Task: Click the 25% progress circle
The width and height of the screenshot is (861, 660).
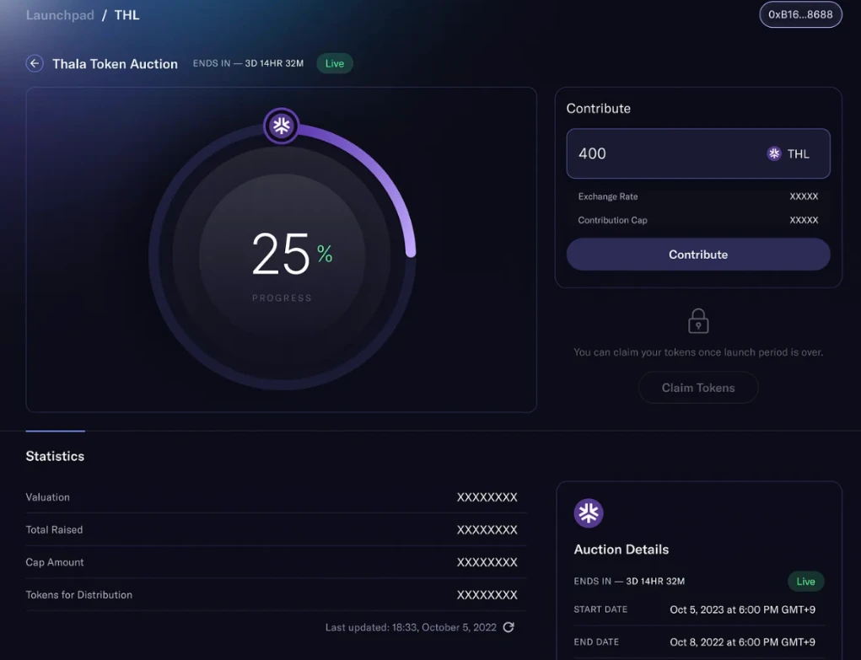Action: [282, 255]
